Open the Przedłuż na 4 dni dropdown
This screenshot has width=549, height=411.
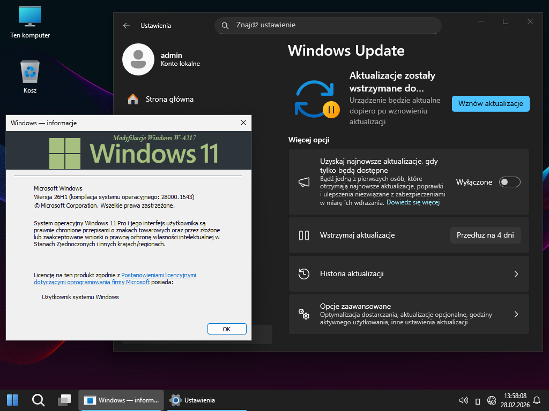pos(485,235)
